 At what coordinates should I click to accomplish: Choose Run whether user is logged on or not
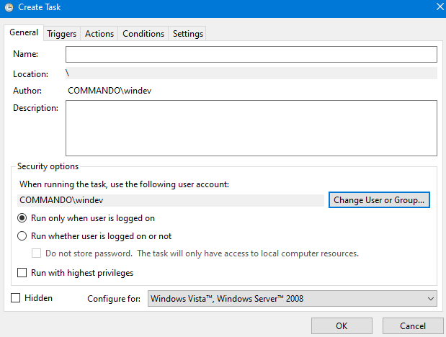23,236
